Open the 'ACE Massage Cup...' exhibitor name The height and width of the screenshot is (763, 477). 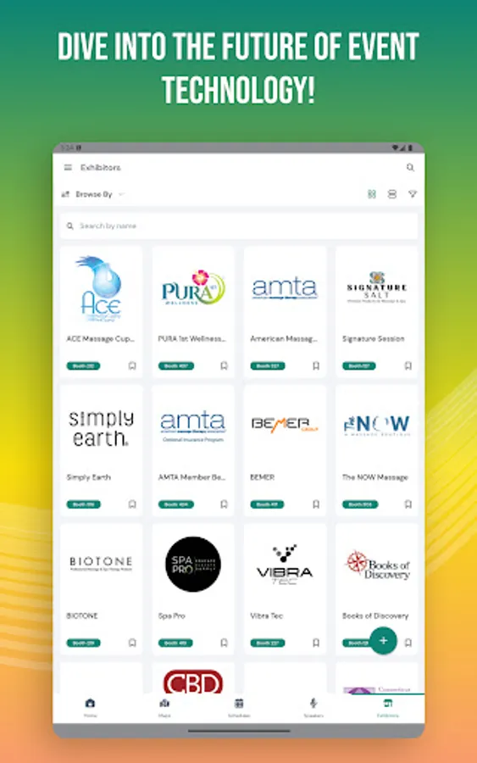point(100,338)
